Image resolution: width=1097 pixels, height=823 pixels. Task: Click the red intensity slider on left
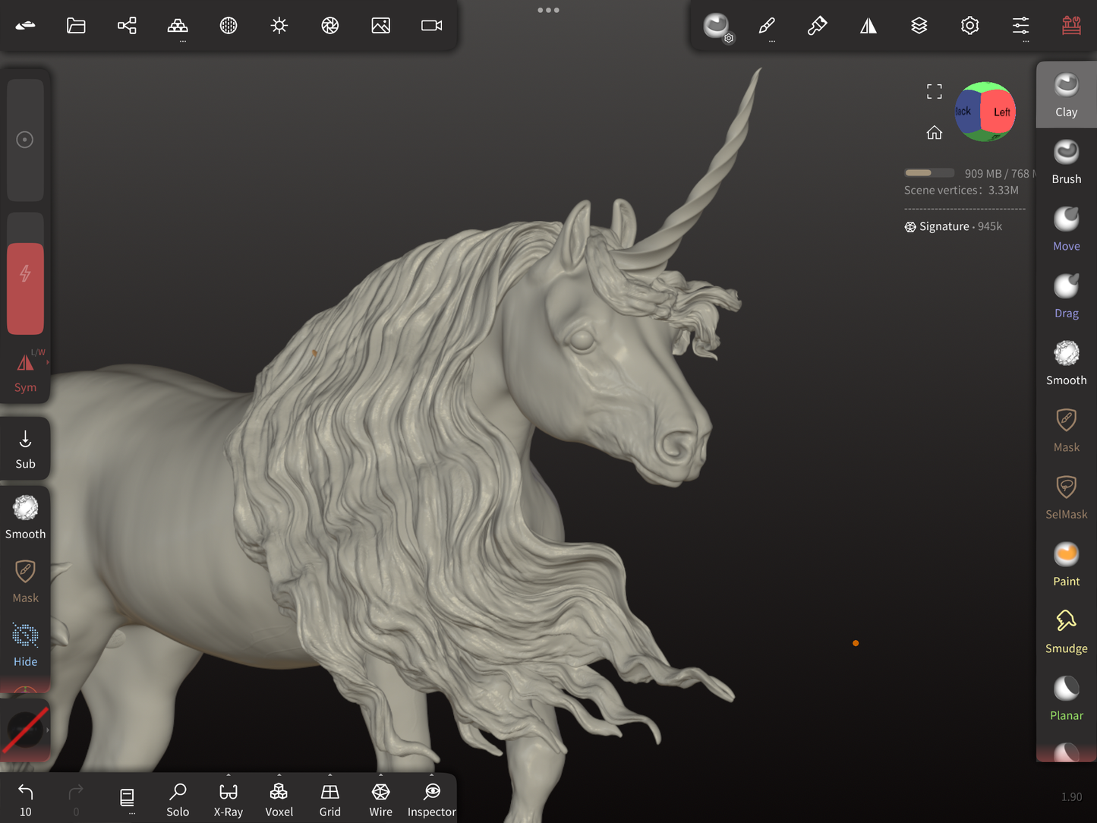25,289
